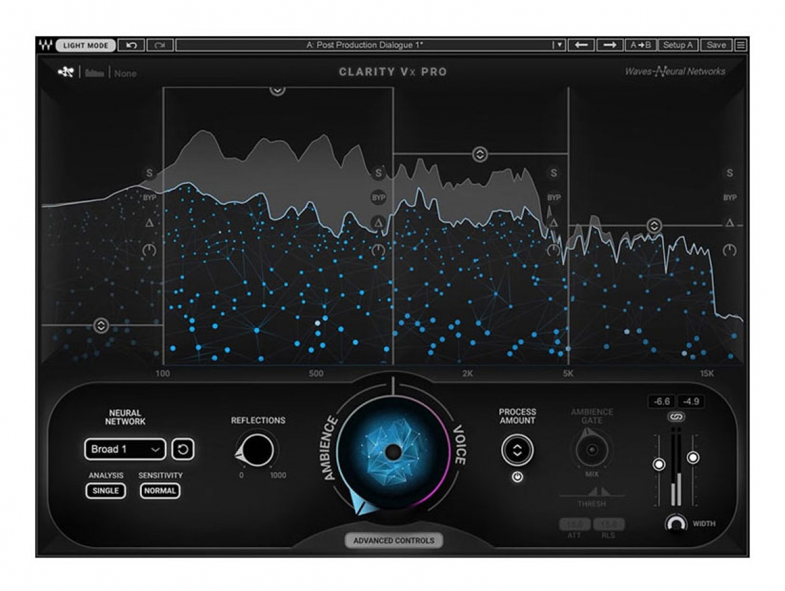The height and width of the screenshot is (591, 785).
Task: Toggle the power button under Process Amount
Action: pyautogui.click(x=517, y=477)
